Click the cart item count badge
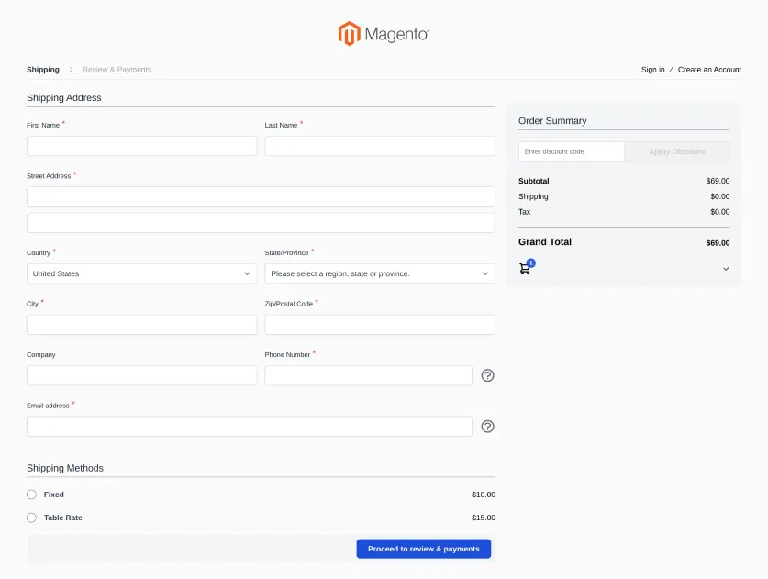This screenshot has width=768, height=579. [530, 262]
